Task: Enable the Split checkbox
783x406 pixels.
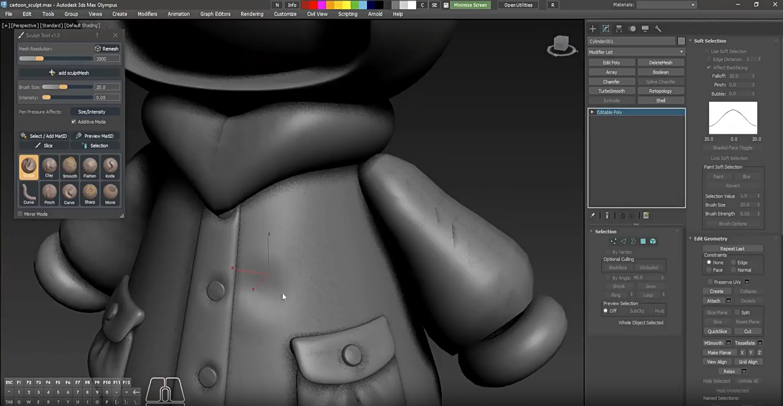Action: pyautogui.click(x=737, y=312)
